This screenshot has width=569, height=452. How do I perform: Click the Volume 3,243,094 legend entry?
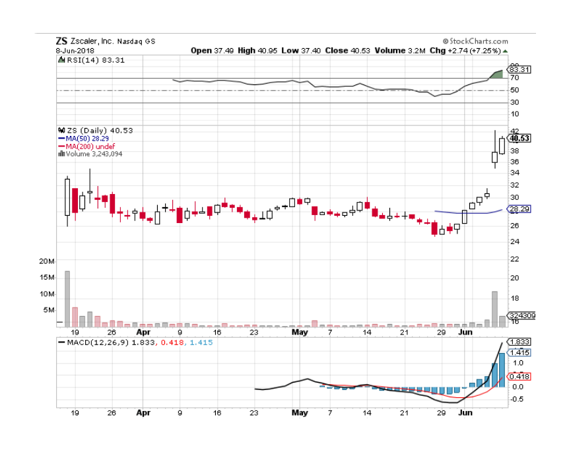[94, 154]
